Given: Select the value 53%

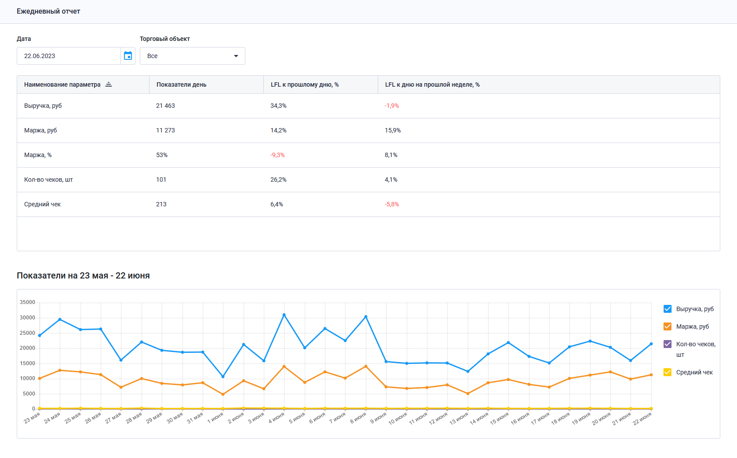Looking at the screenshot, I should [x=162, y=155].
